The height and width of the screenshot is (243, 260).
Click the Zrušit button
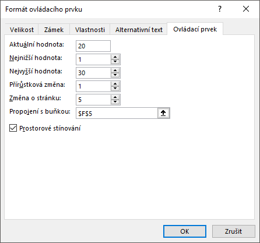233,231
